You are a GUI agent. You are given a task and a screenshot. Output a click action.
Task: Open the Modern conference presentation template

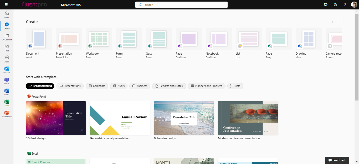coord(248,118)
